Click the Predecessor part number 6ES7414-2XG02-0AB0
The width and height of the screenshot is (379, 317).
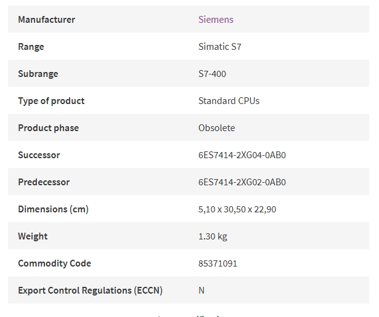point(242,182)
